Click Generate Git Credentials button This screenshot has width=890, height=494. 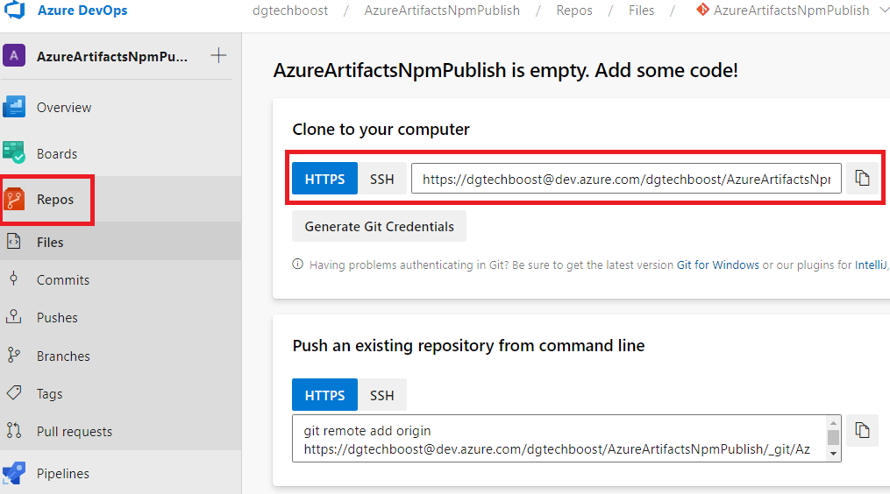point(379,227)
